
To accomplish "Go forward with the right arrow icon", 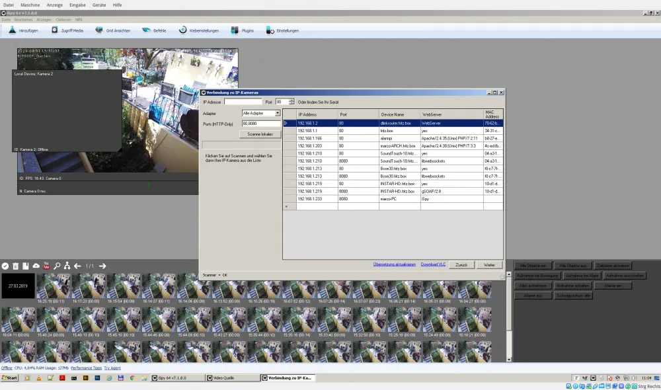I will (102, 265).
